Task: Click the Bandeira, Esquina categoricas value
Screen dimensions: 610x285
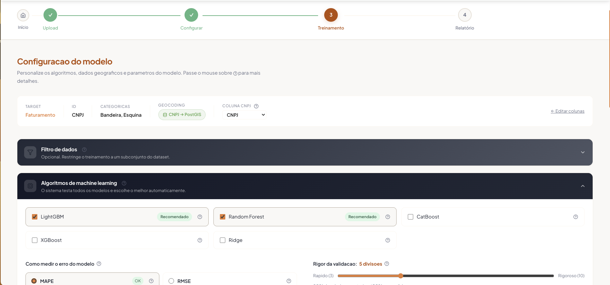Action: coord(121,115)
